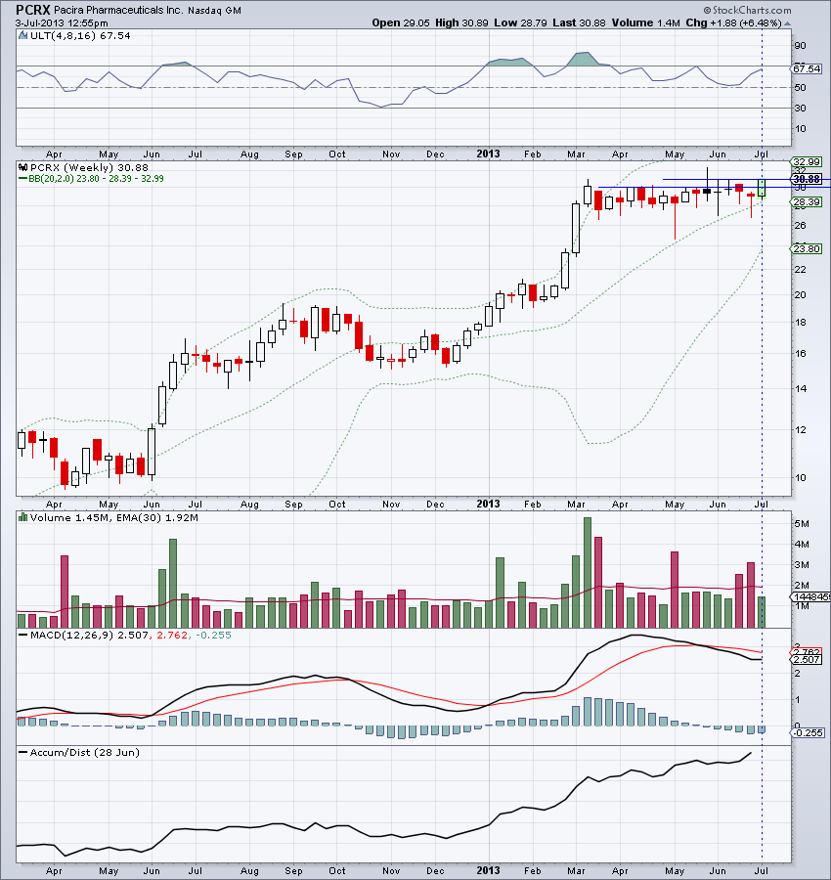
Task: Click the ULT indicator legend line icon
Action: point(23,35)
